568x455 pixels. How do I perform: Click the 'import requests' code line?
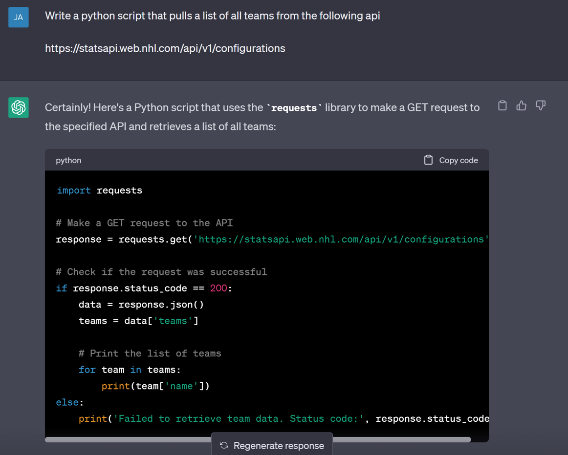pyautogui.click(x=99, y=190)
